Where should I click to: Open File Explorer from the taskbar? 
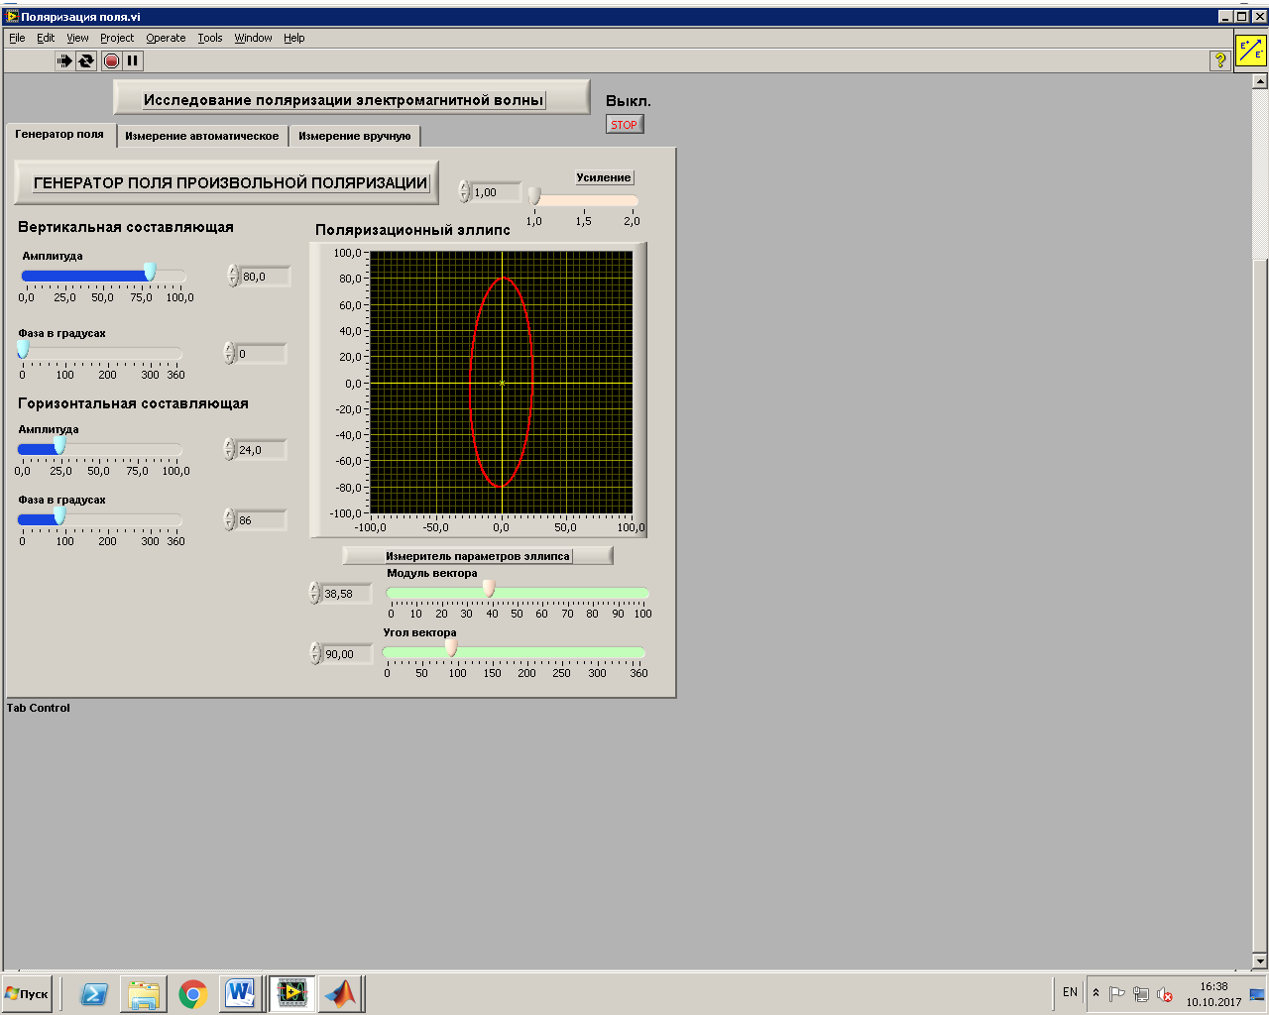(144, 993)
